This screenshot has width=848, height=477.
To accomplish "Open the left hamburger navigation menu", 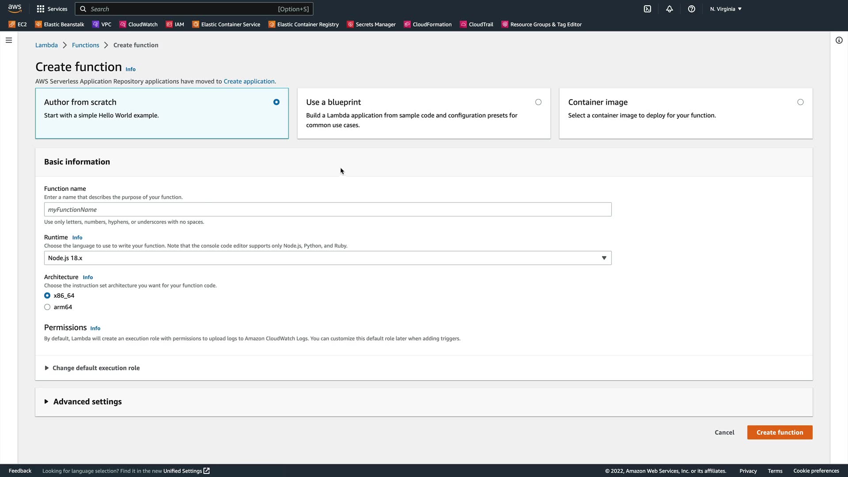I will pyautogui.click(x=9, y=40).
